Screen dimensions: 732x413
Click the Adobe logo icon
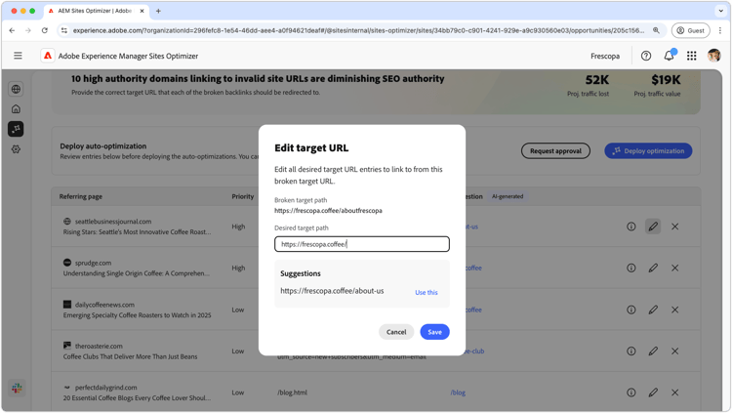point(48,56)
